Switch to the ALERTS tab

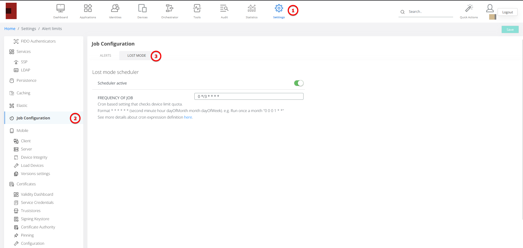pos(105,56)
